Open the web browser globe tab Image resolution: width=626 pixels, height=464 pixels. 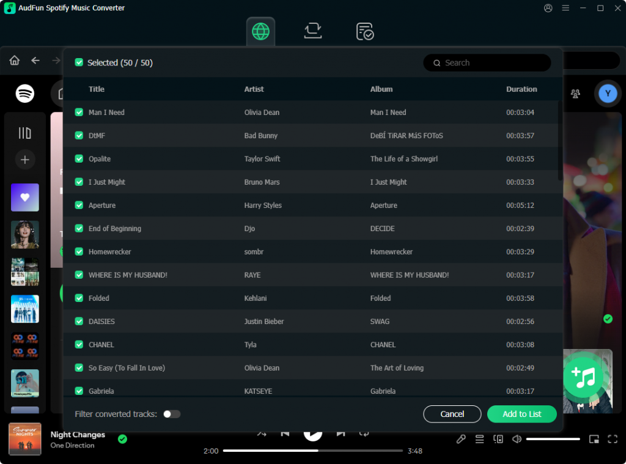pyautogui.click(x=260, y=31)
